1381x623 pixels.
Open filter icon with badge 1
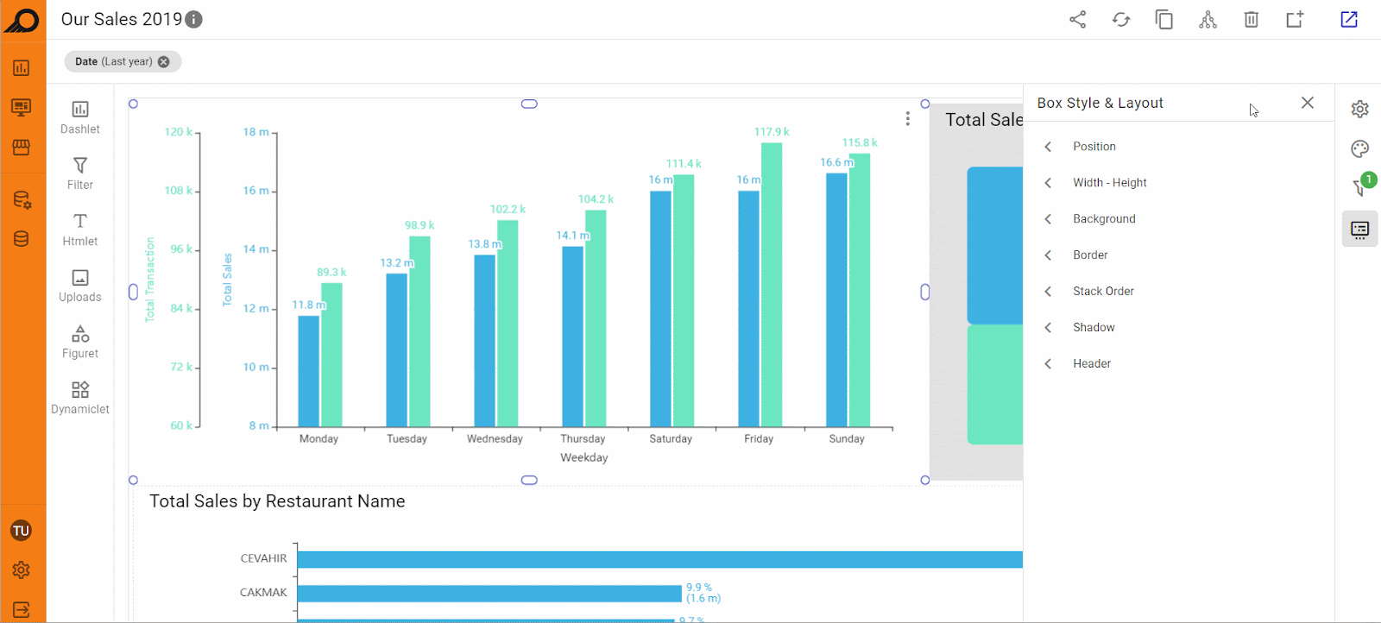tap(1362, 185)
